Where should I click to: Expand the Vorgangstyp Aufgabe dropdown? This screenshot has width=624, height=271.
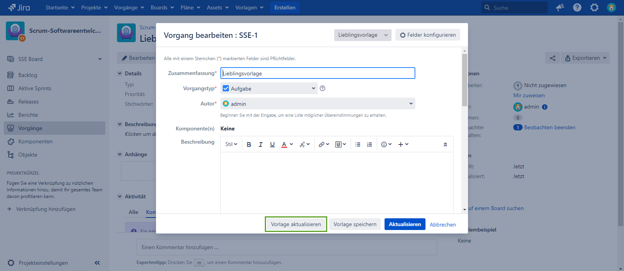point(269,89)
